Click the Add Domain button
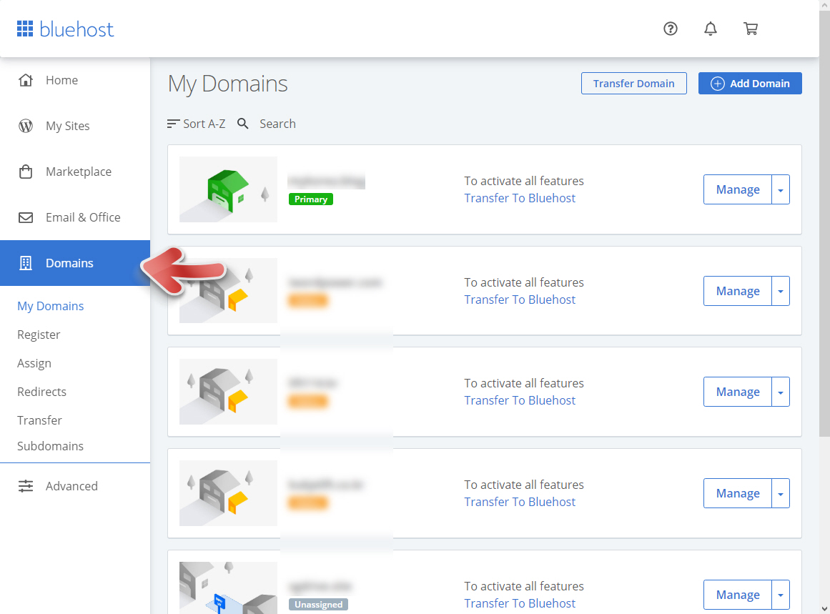Image resolution: width=830 pixels, height=614 pixels. tap(749, 84)
